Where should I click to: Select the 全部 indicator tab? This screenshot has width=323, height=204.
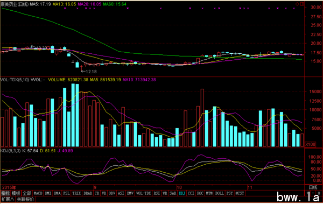(27, 193)
